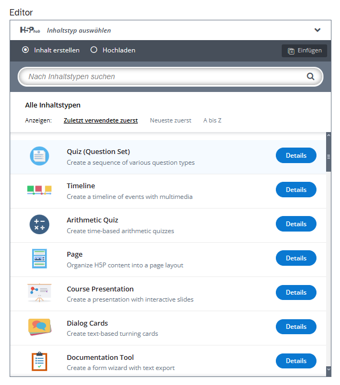Viewport: 340px width, 385px height.
Task: Select the Course Presentation easel icon
Action: click(39, 292)
